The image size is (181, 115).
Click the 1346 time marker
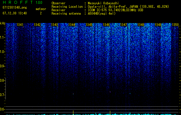[x=106, y=25]
